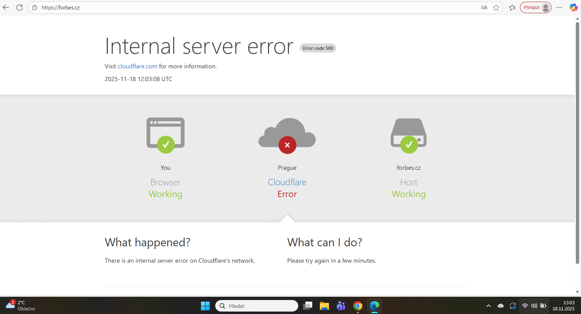581x314 pixels.
Task: Open File Explorer from taskbar
Action: point(324,306)
